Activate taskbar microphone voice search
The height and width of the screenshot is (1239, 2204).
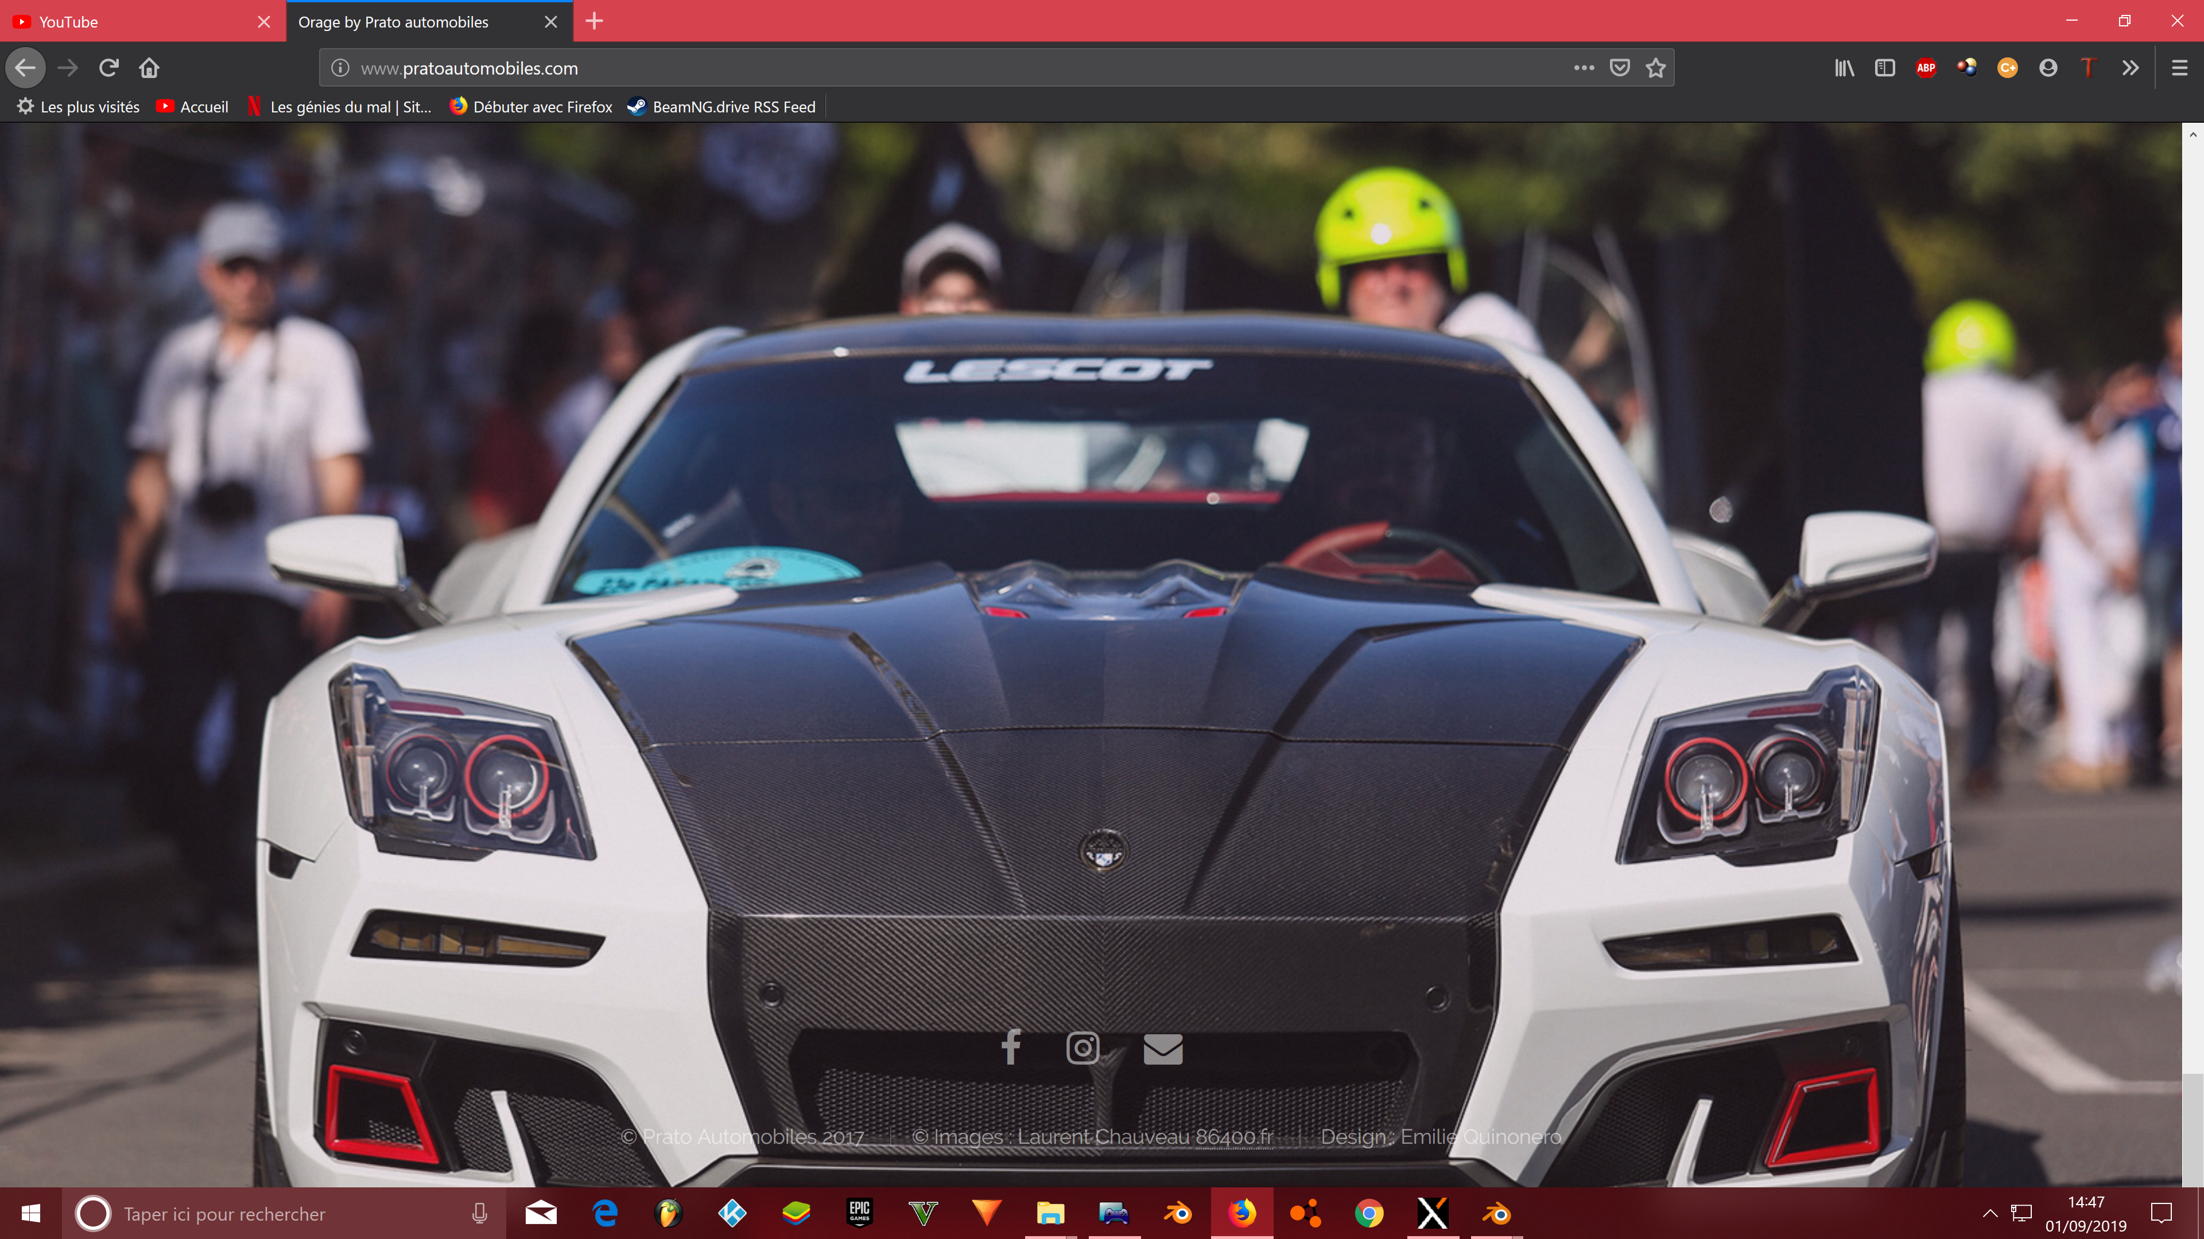(x=479, y=1213)
